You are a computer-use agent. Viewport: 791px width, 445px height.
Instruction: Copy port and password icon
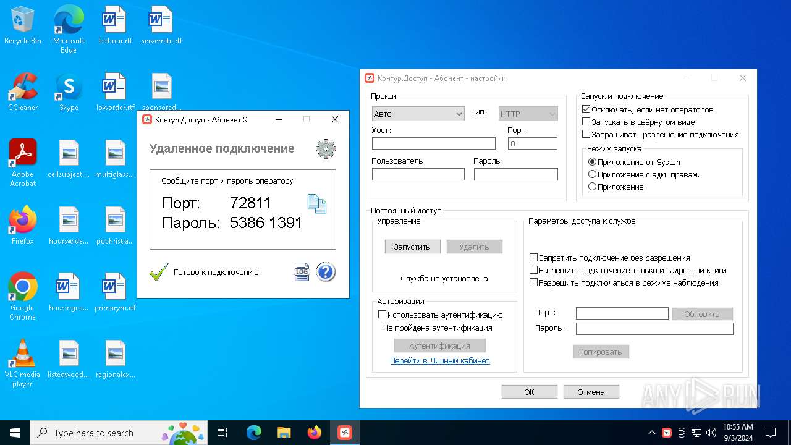(317, 203)
